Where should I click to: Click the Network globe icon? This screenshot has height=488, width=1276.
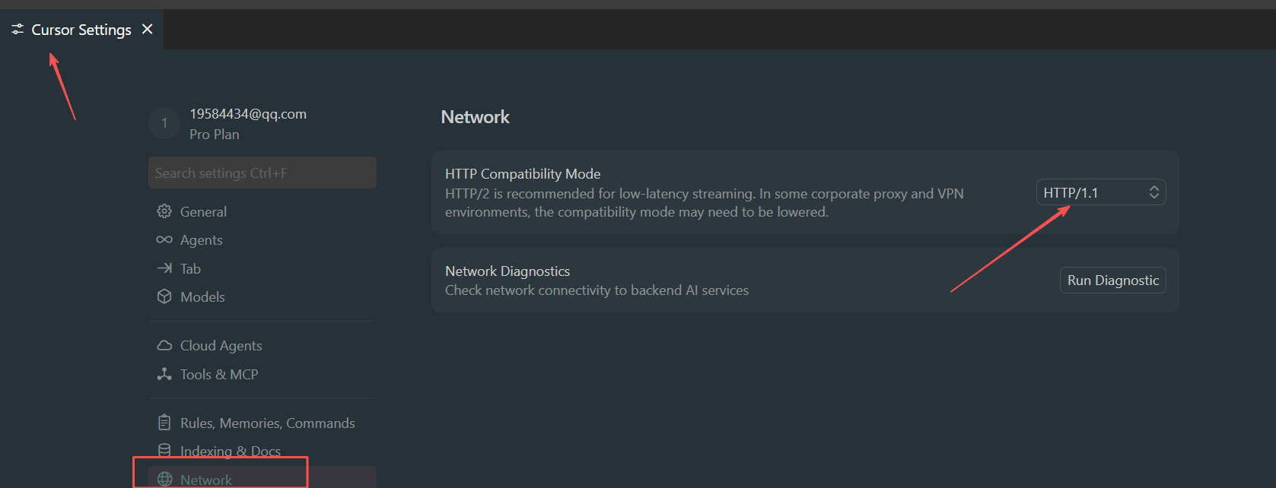point(164,479)
